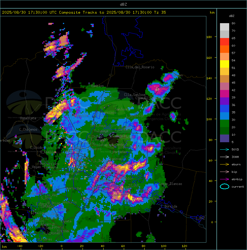Click the L_Vegas place label
Screen dimensions: 247x250
[x=35, y=167]
